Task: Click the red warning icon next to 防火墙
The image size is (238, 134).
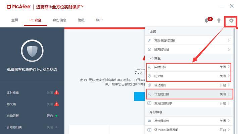Action: 57,104
